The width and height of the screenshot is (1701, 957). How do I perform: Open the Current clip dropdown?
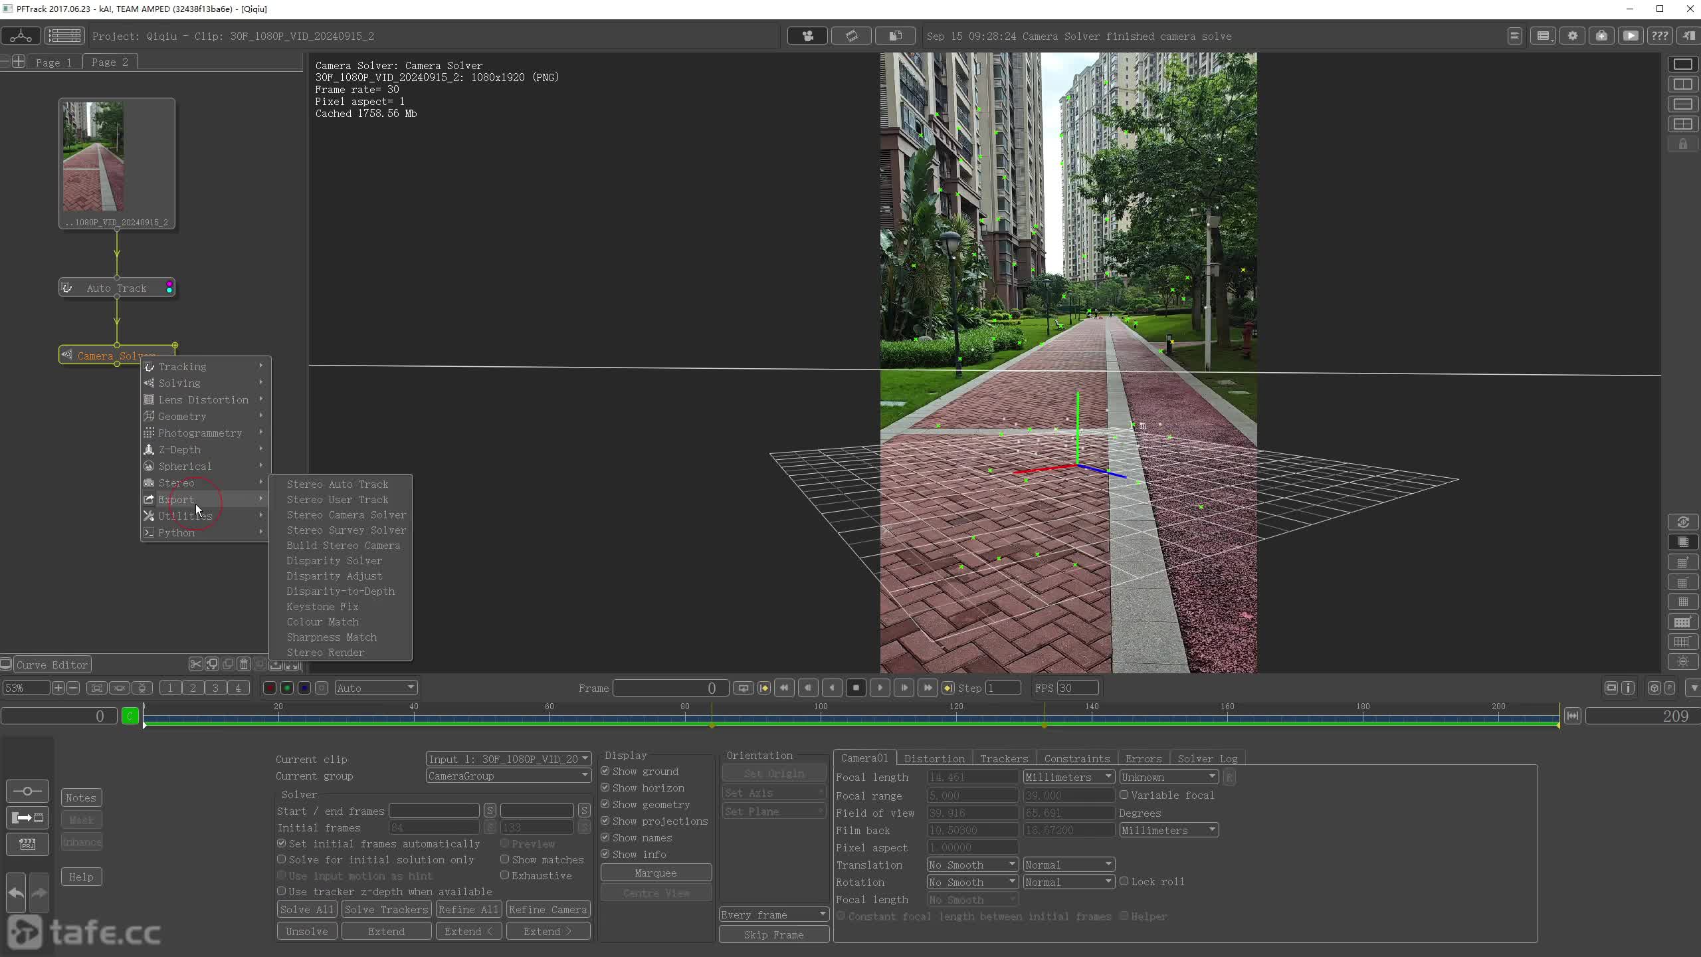pyautogui.click(x=508, y=759)
